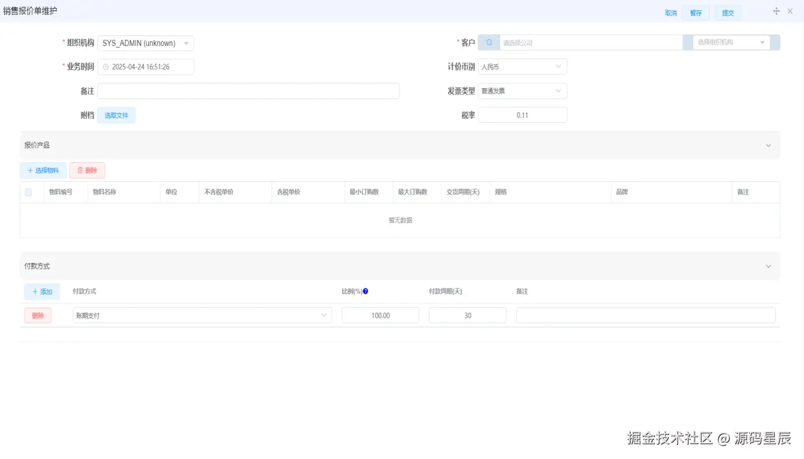Click the 暂存 save draft button
Viewport: 804px width, 459px height.
click(x=695, y=11)
